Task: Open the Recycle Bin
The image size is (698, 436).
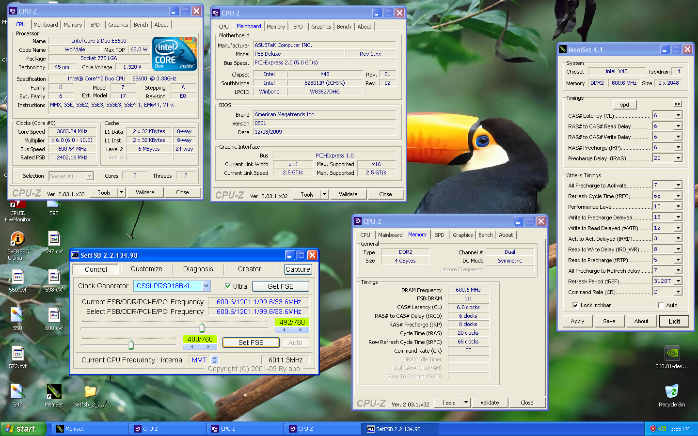Action: 672,395
